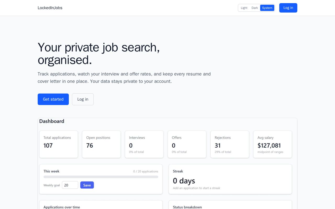Select the Avg salary value $127,081

pos(269,146)
